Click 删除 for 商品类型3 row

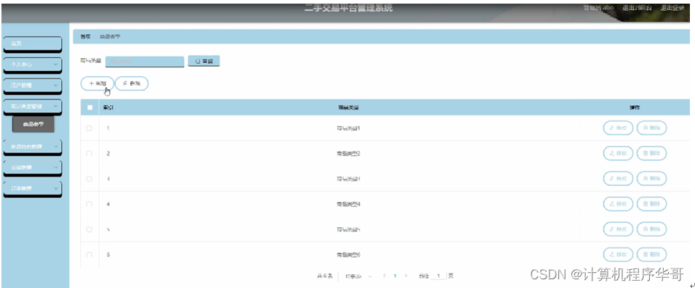point(651,178)
